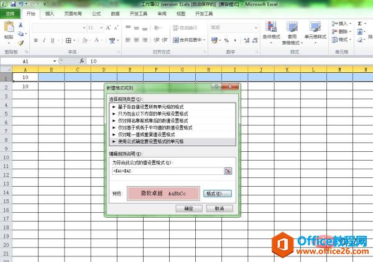Click the Borders grid icon
Image resolution: width=373 pixels, height=262 pixels.
[x=68, y=40]
